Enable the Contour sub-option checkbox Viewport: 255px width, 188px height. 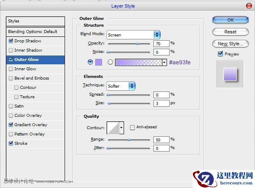[x=16, y=88]
